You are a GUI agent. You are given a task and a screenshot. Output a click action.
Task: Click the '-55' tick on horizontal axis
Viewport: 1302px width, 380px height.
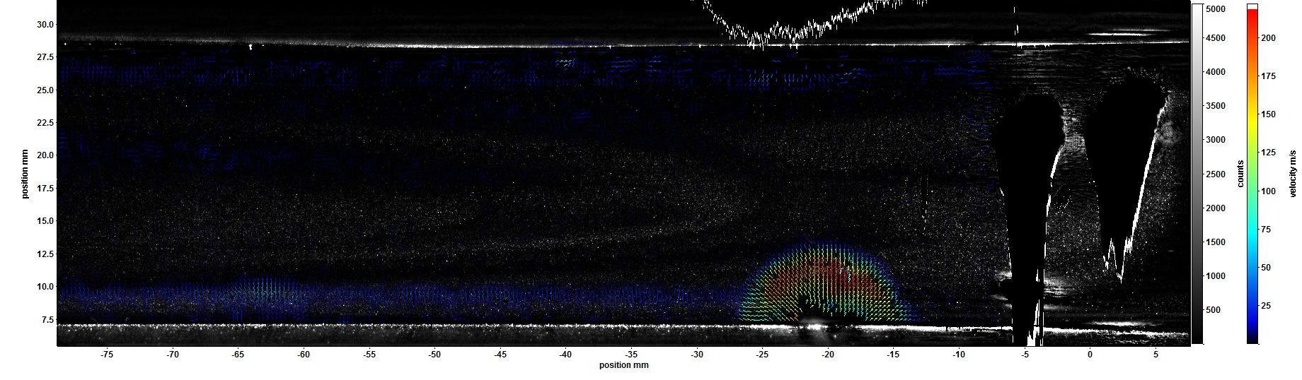click(369, 355)
